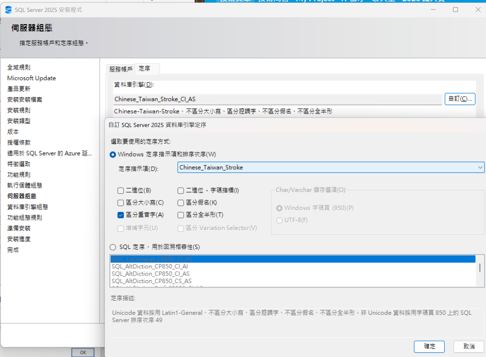Viewport: 486px width, 357px height.
Task: Click the 安裝類型 step in sidebar
Action: (19, 121)
